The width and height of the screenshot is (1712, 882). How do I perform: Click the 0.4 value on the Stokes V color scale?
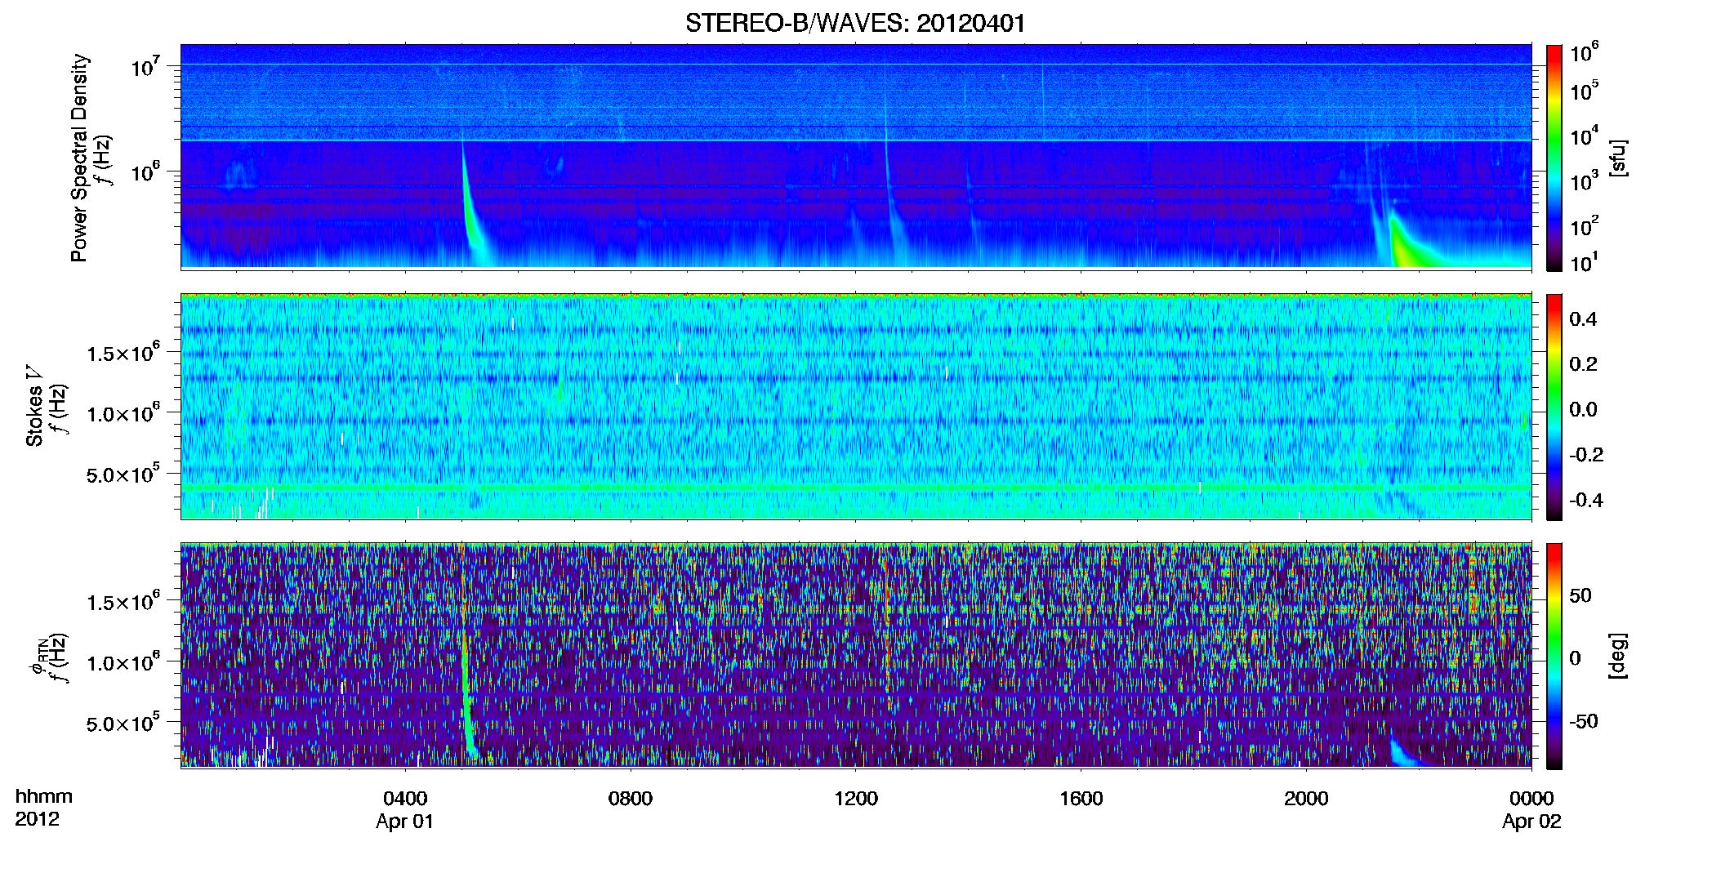1583,319
